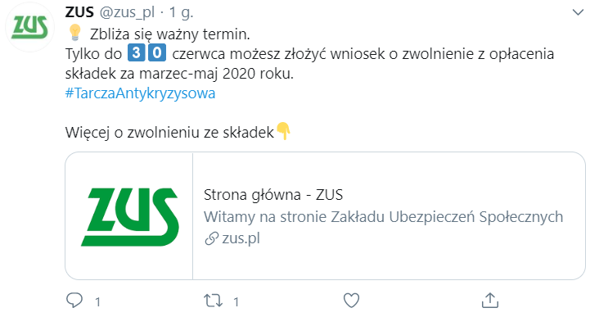Open the @zus_pl handle link

click(x=127, y=12)
